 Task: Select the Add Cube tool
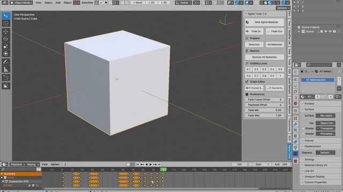coord(6,78)
